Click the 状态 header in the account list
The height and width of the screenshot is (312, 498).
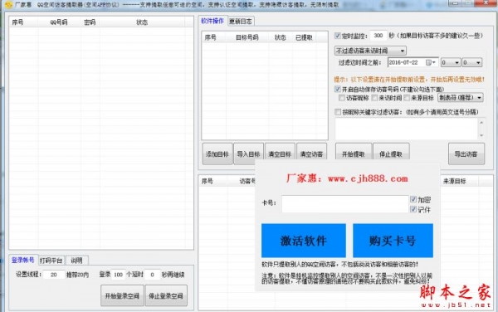coord(142,22)
